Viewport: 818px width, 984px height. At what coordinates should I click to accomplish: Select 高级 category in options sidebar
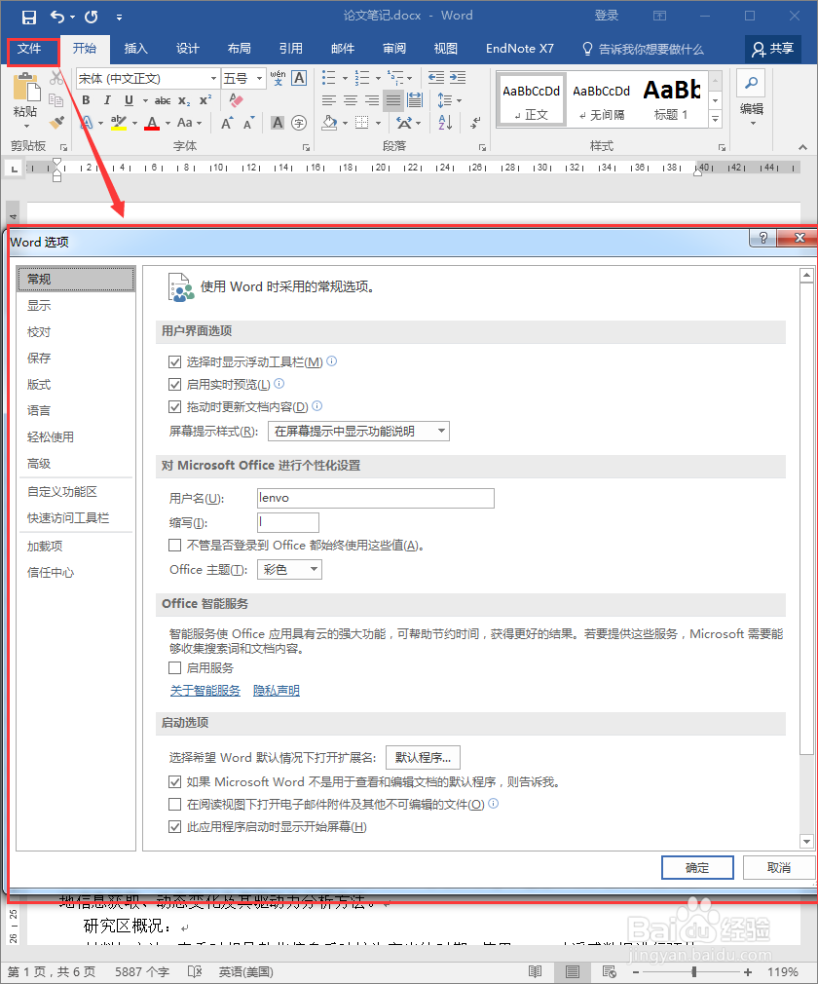click(x=39, y=464)
